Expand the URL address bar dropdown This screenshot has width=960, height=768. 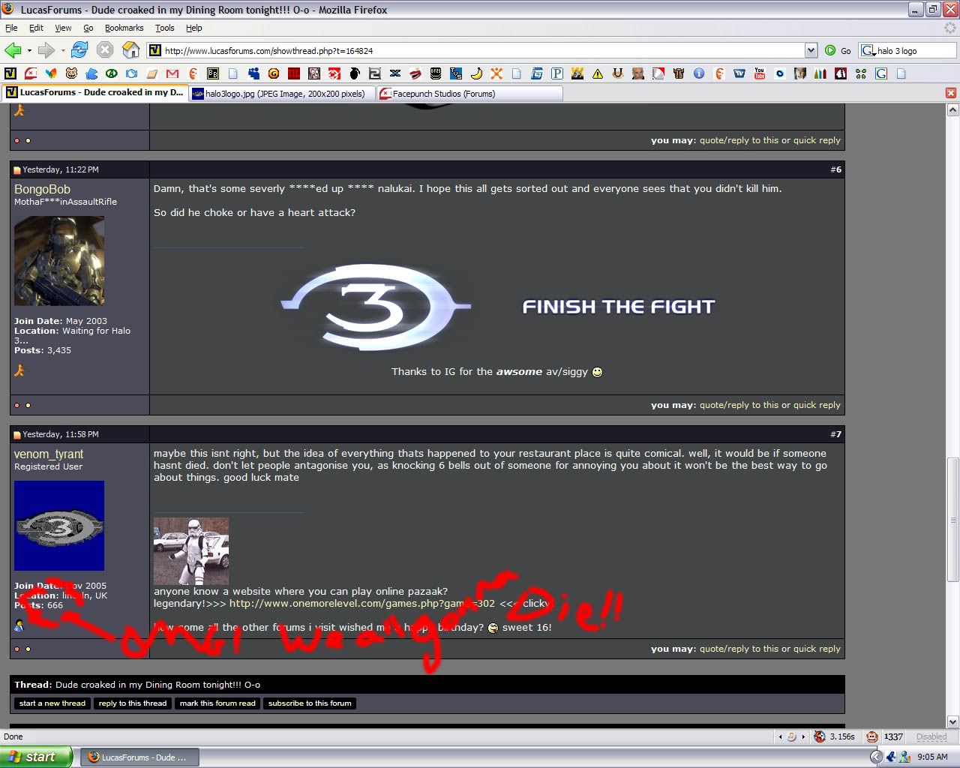coord(811,50)
